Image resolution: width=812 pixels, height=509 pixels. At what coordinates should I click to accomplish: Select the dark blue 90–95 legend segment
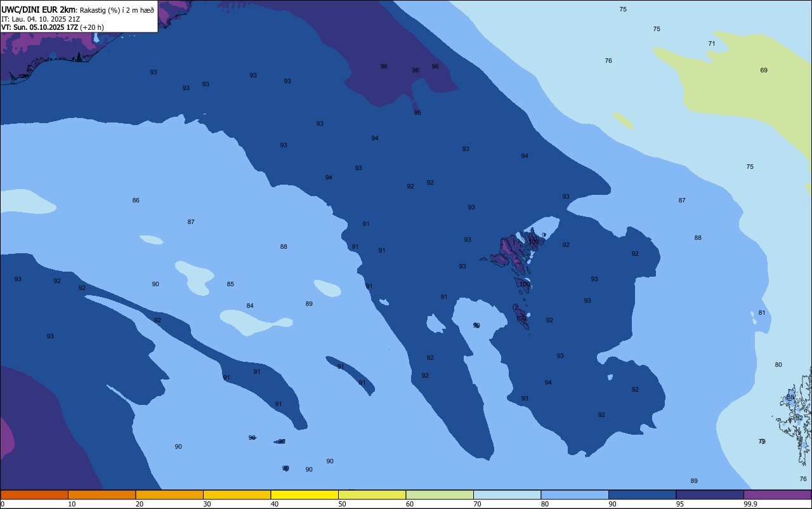pyautogui.click(x=642, y=494)
